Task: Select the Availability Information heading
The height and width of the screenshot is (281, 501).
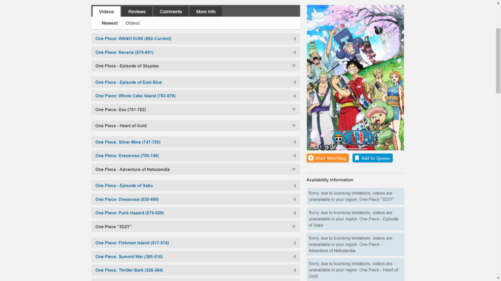Action: pyautogui.click(x=330, y=180)
